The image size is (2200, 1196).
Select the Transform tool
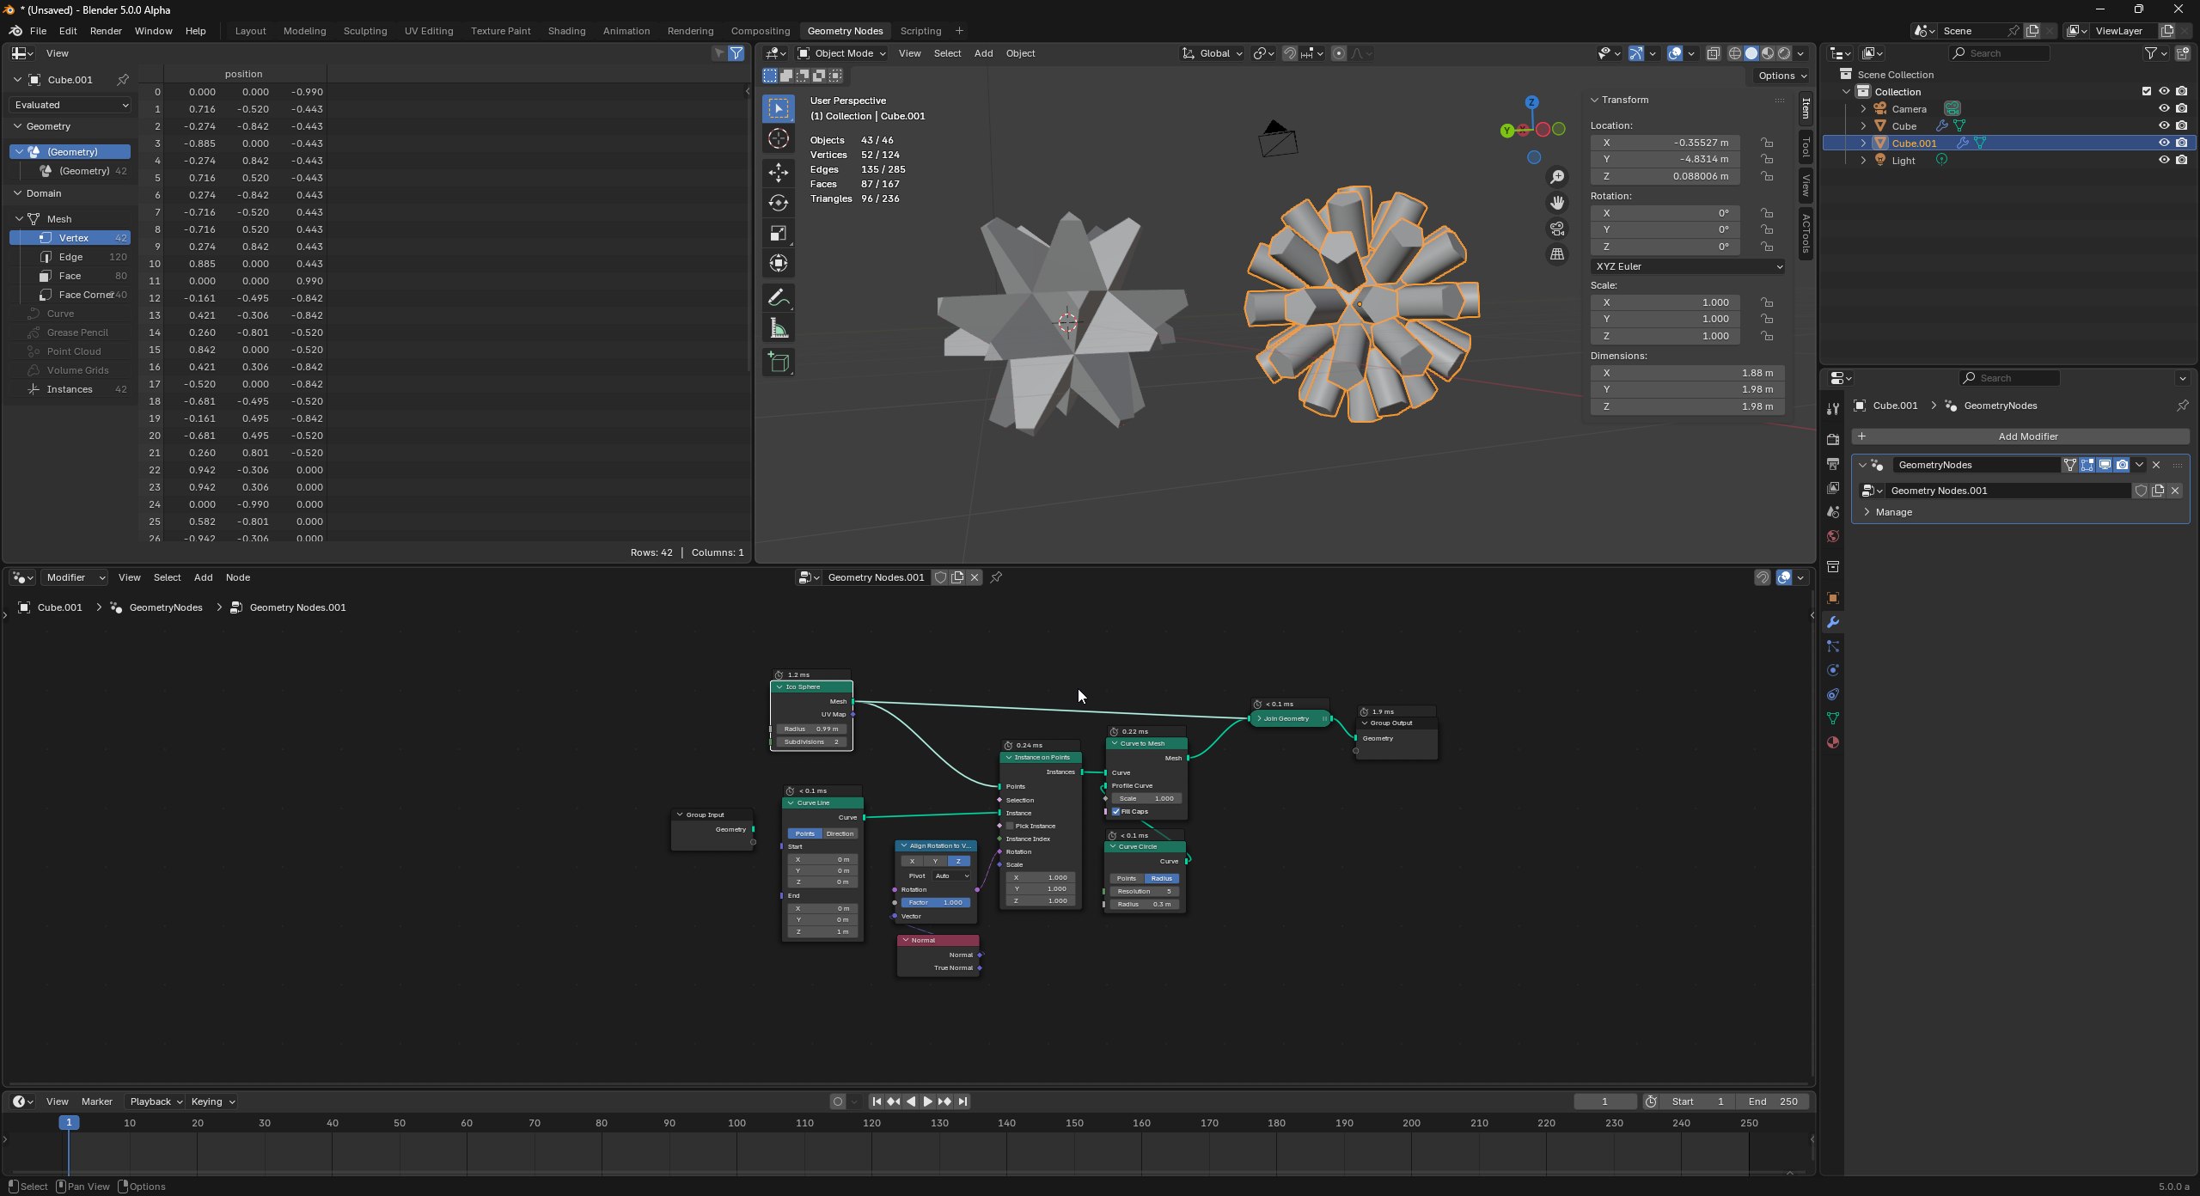coord(779,264)
